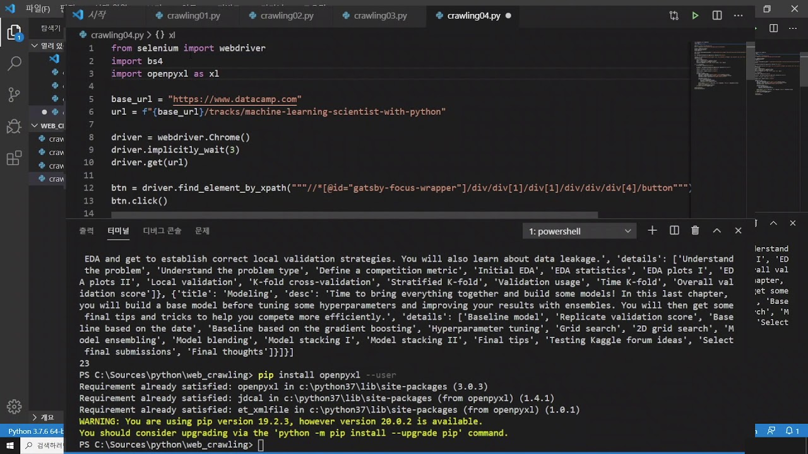This screenshot has width=808, height=454.
Task: Open notifications bell in status bar
Action: 792,431
